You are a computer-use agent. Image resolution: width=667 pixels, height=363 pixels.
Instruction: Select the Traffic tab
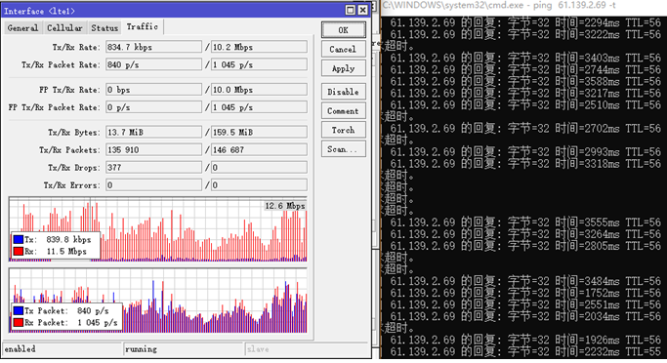[143, 26]
